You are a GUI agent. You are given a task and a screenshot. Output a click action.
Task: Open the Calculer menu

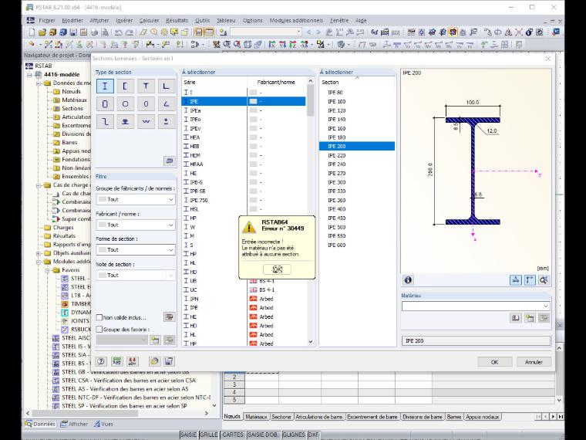point(149,21)
